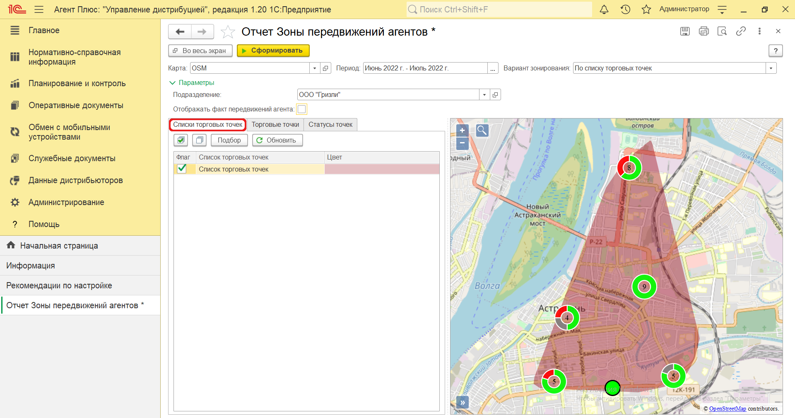Expand Вариант зонирования dropdown arrow

tap(771, 68)
